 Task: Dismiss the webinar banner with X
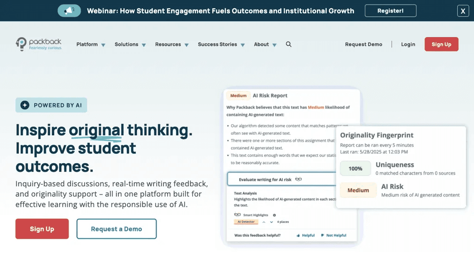point(463,11)
